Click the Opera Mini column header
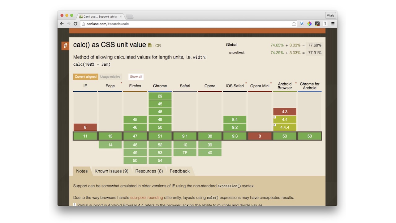The image size is (396, 223). pyautogui.click(x=260, y=86)
